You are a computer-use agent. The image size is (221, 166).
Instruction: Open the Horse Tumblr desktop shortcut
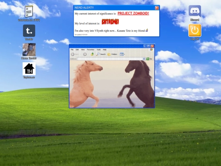click(29, 50)
